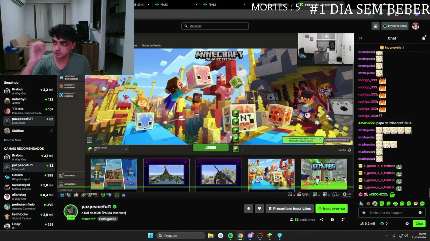Open the chat users list icon
Screen dimensions: 430x241
(x=423, y=38)
